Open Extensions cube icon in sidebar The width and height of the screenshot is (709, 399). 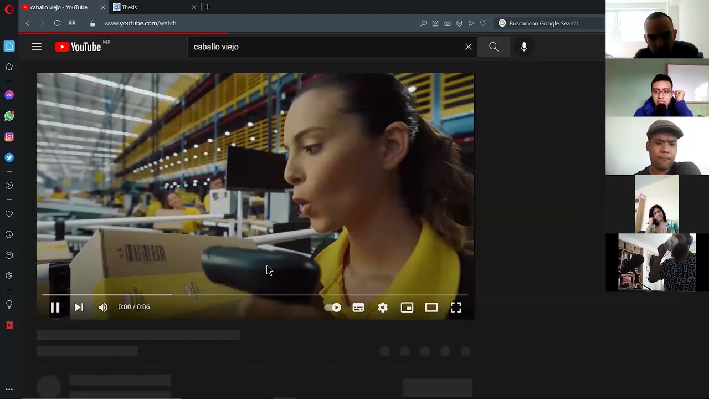pyautogui.click(x=9, y=255)
